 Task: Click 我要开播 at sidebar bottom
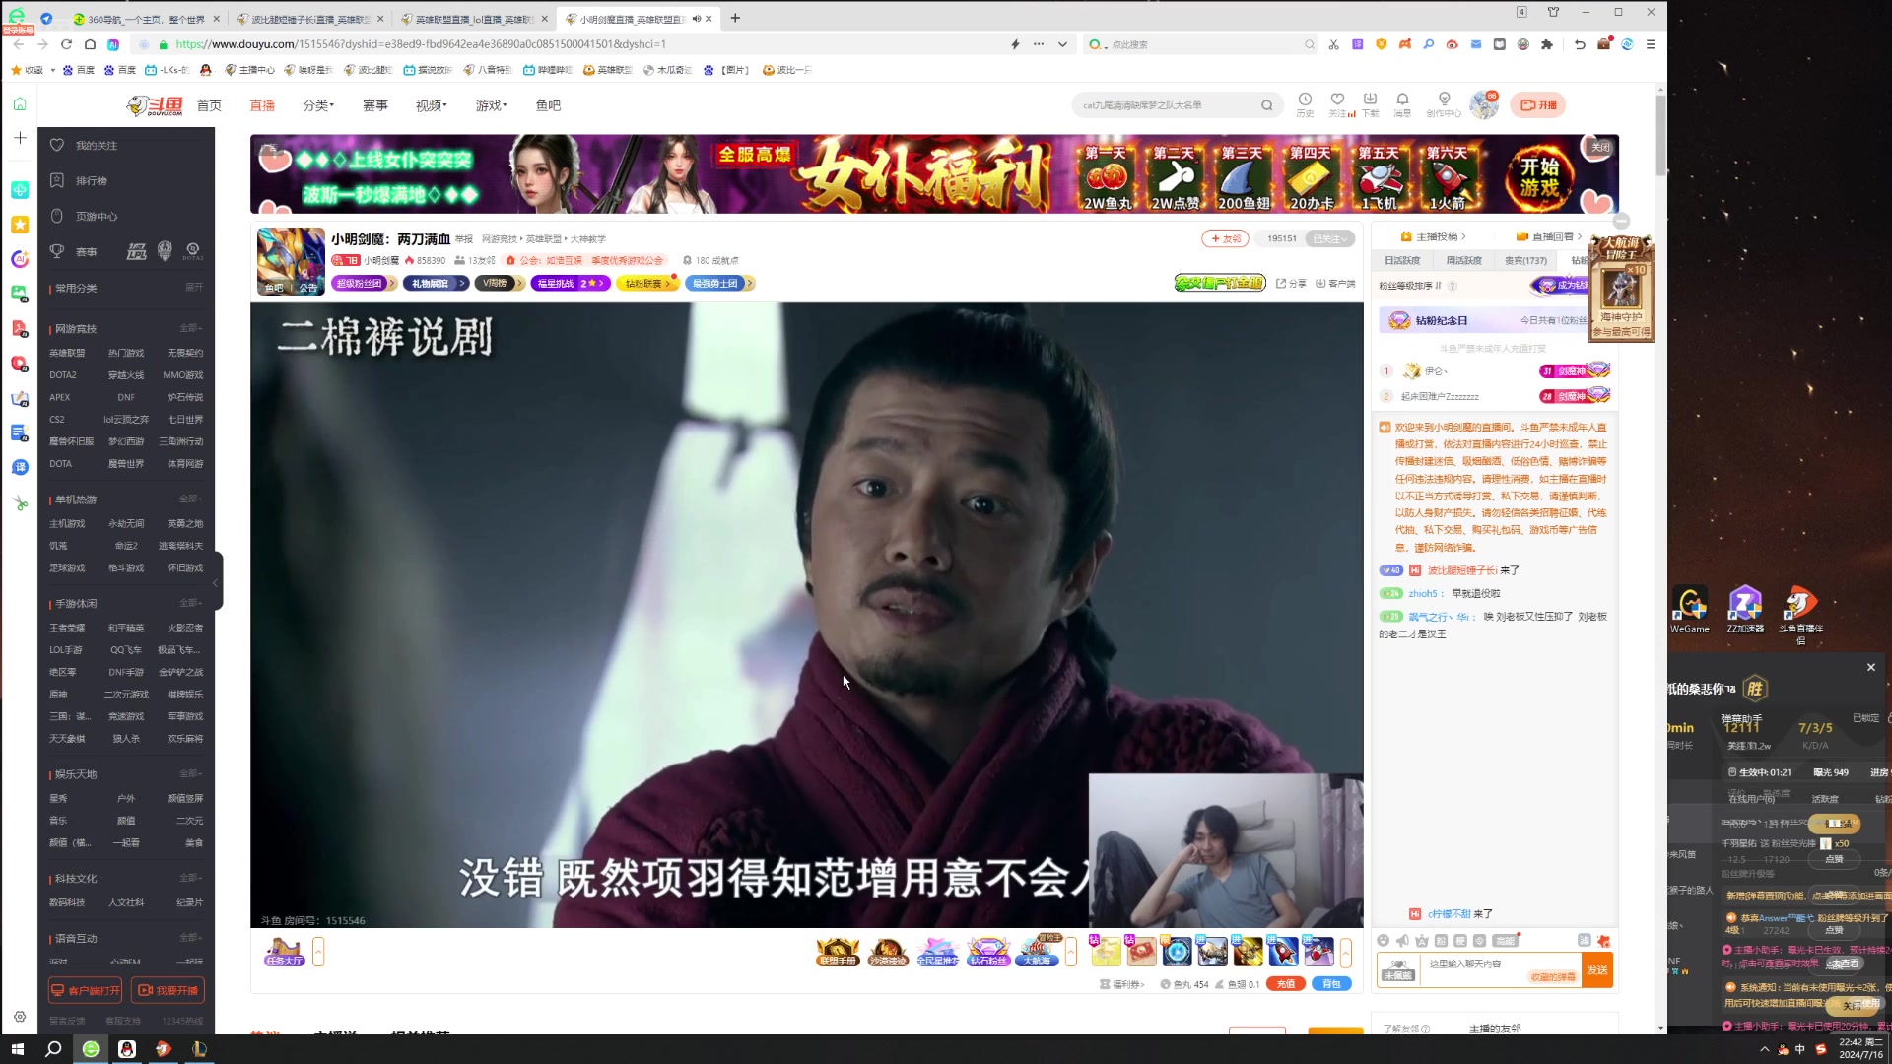click(168, 990)
